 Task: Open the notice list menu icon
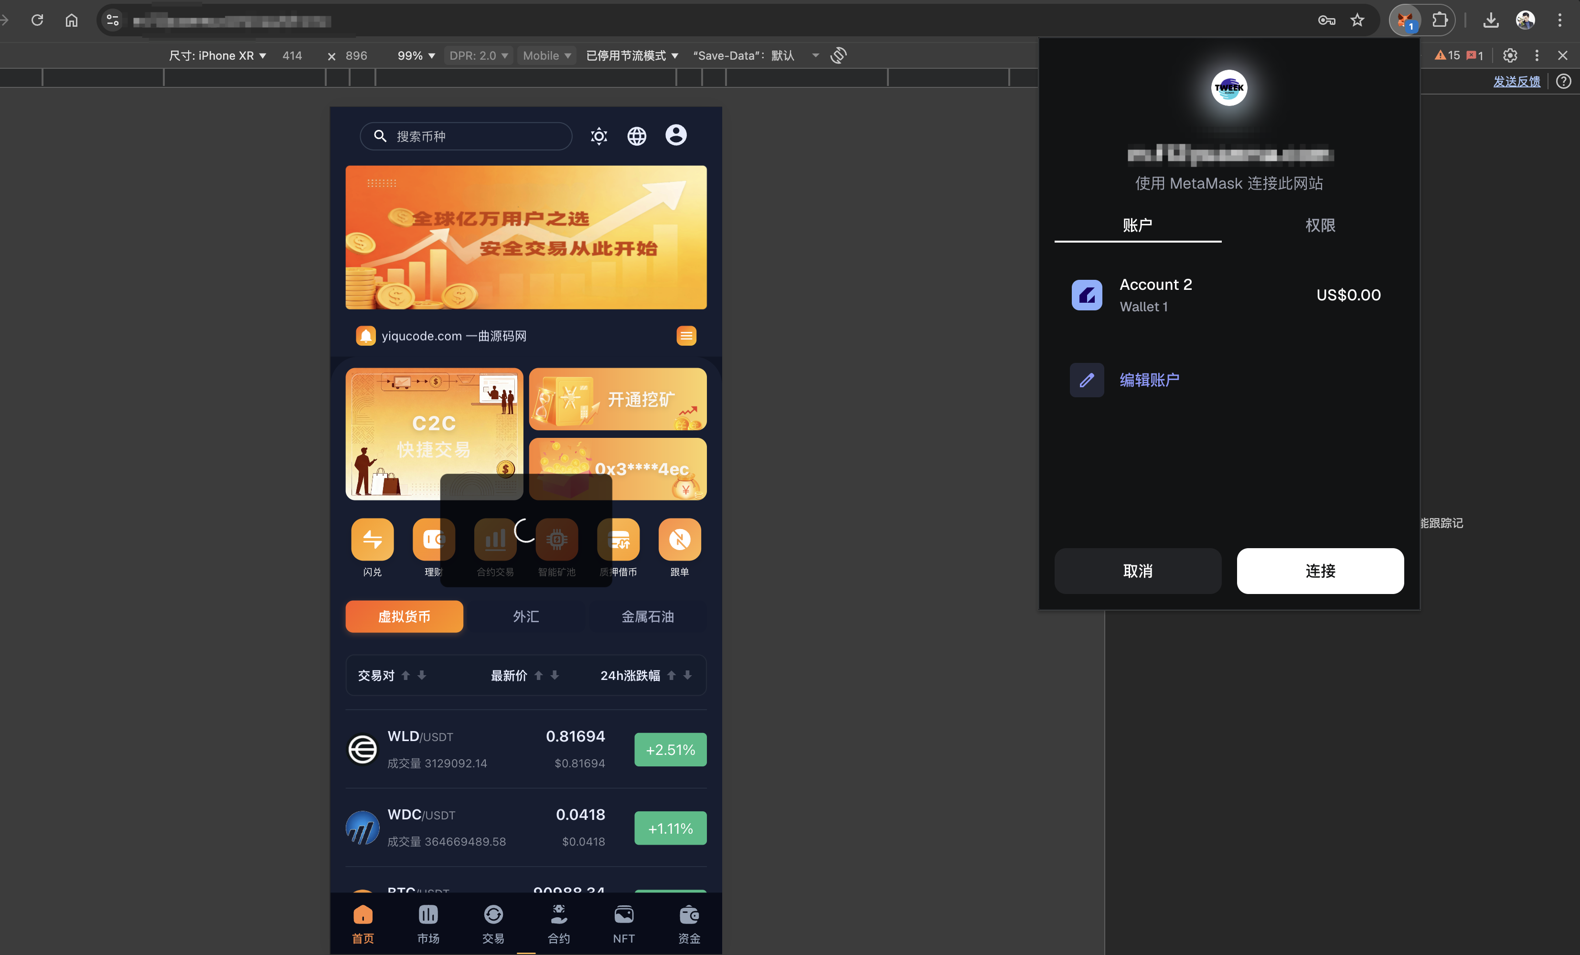(x=685, y=336)
